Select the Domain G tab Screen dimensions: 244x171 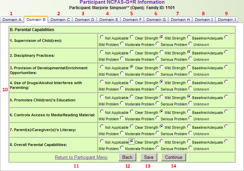[x=156, y=20]
